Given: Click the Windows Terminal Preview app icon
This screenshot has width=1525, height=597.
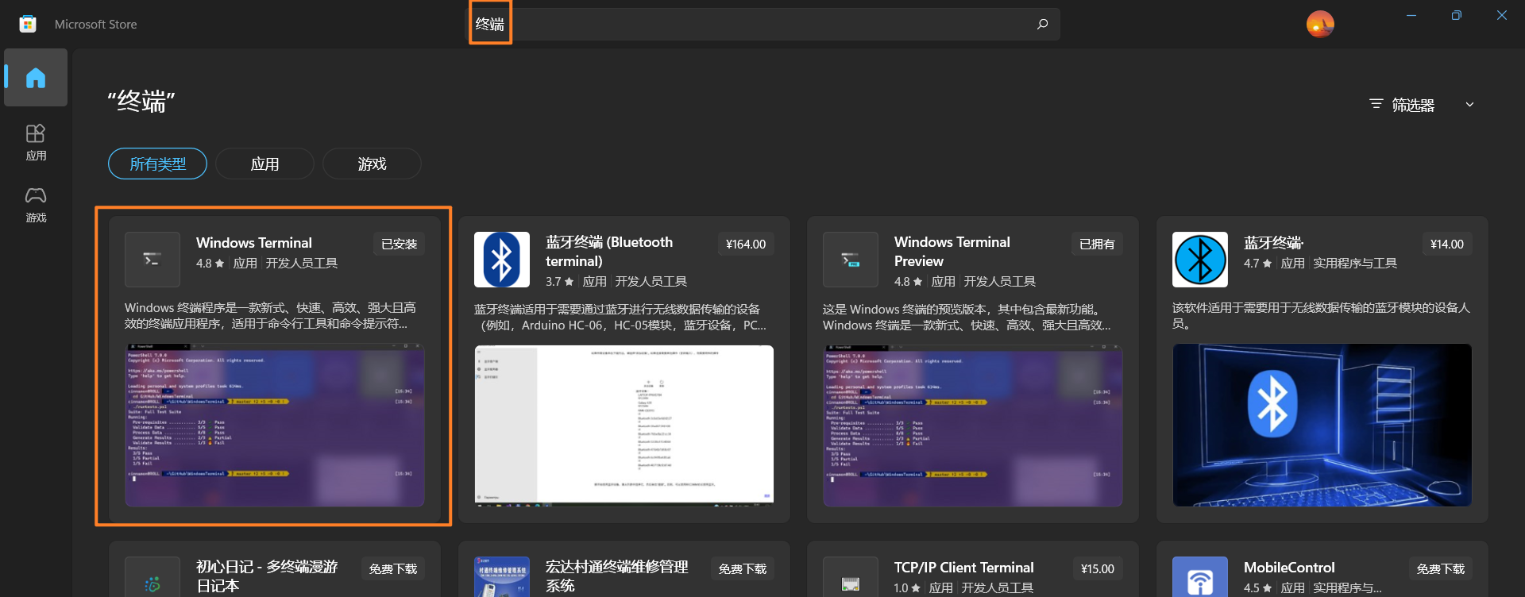Looking at the screenshot, I should pos(851,260).
